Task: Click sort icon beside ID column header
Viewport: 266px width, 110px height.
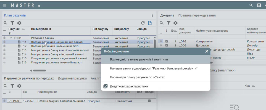Action: tap(175, 31)
